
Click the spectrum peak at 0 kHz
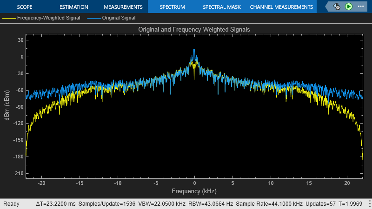(x=194, y=50)
